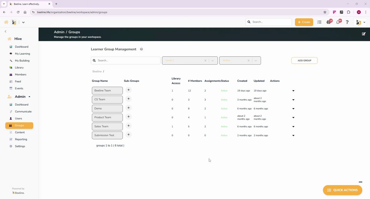Open the Demo group
The image size is (370, 199).
pyautogui.click(x=107, y=108)
